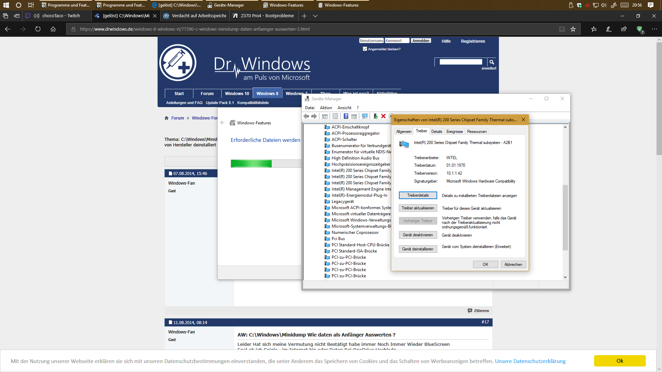
Task: Click the Dr. Windows search magnifier button
Action: click(x=492, y=62)
